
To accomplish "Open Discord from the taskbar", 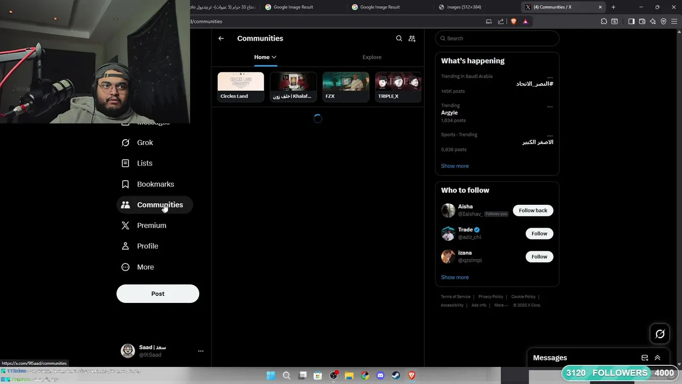I will click(x=380, y=375).
